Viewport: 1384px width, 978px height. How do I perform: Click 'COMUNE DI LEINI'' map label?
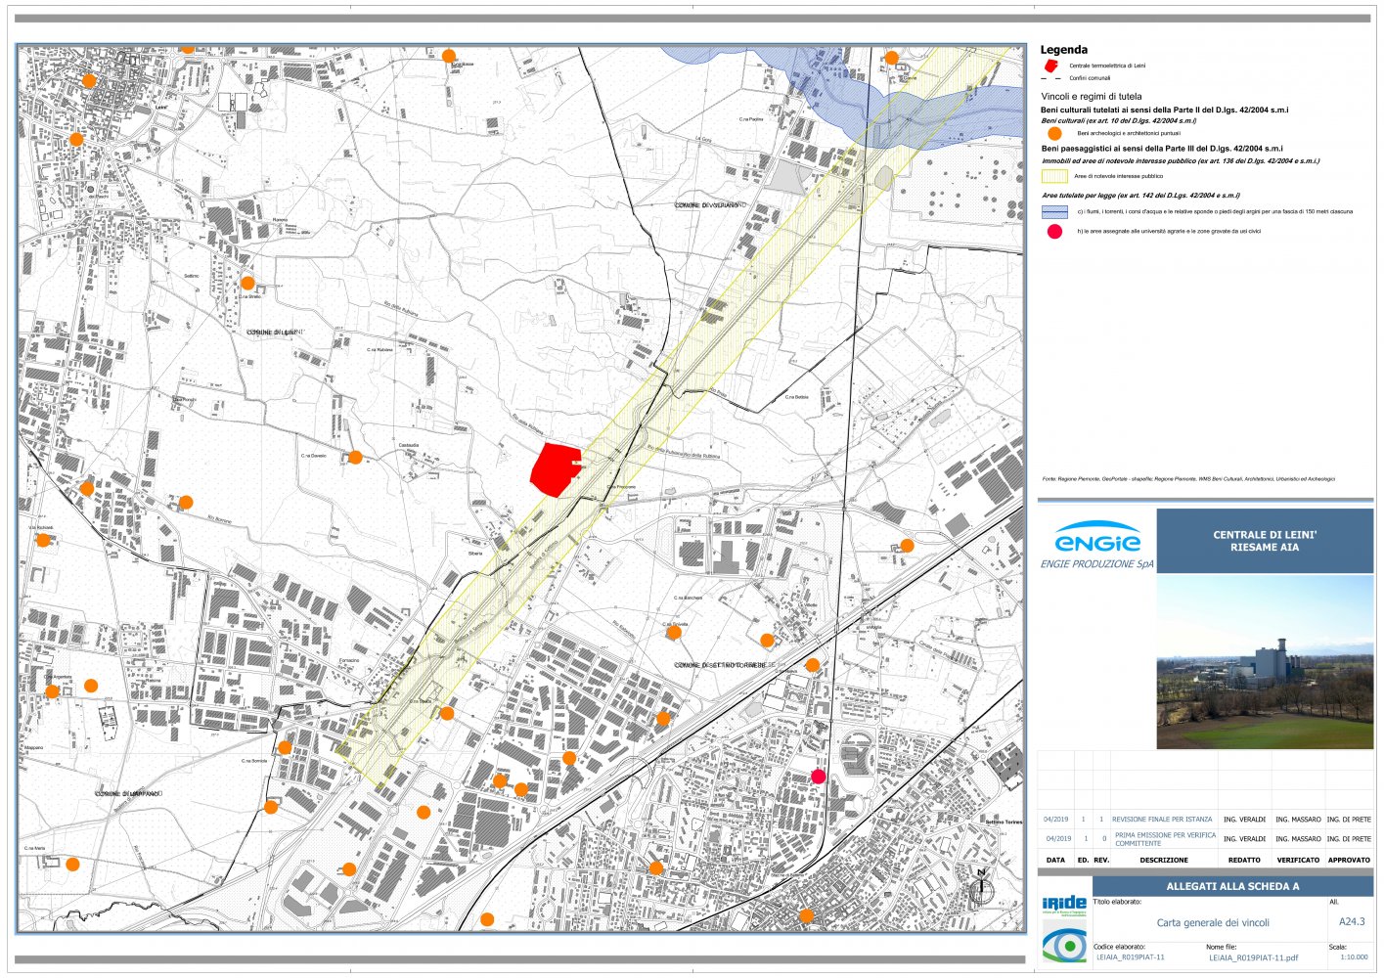tap(275, 333)
